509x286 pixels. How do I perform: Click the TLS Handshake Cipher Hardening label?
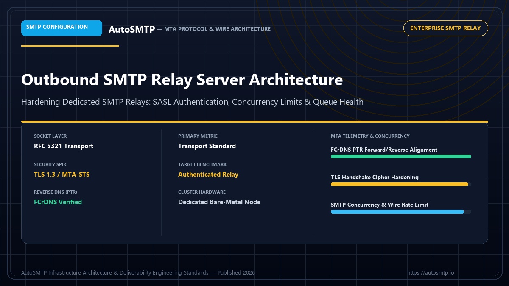(375, 177)
